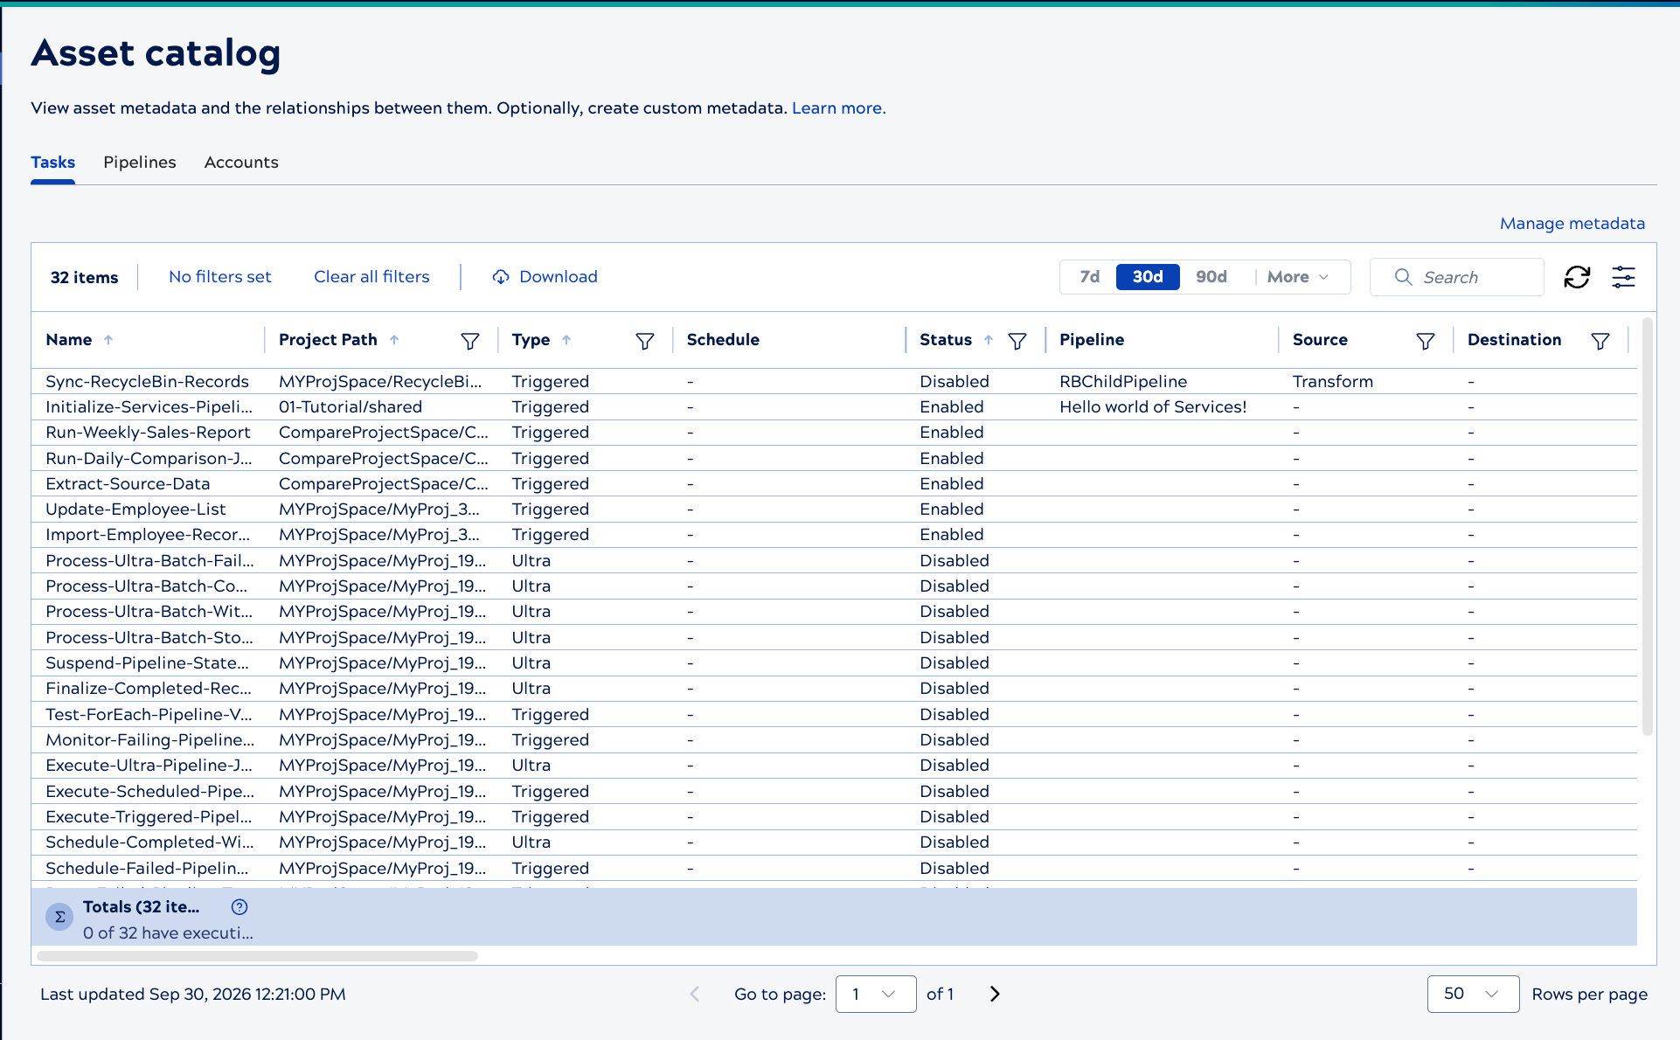
Task: Sort by Name using its arrow
Action: (108, 340)
